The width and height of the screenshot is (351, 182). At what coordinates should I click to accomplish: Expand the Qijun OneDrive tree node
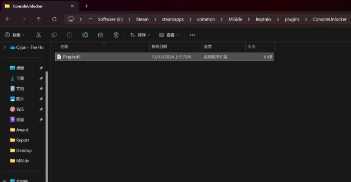4,47
